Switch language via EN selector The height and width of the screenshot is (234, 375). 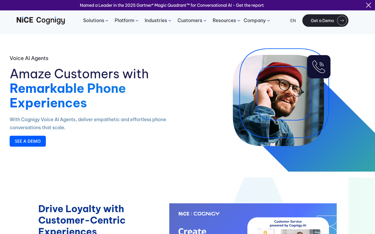coord(293,21)
